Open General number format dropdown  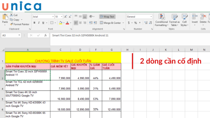click(x=151, y=17)
